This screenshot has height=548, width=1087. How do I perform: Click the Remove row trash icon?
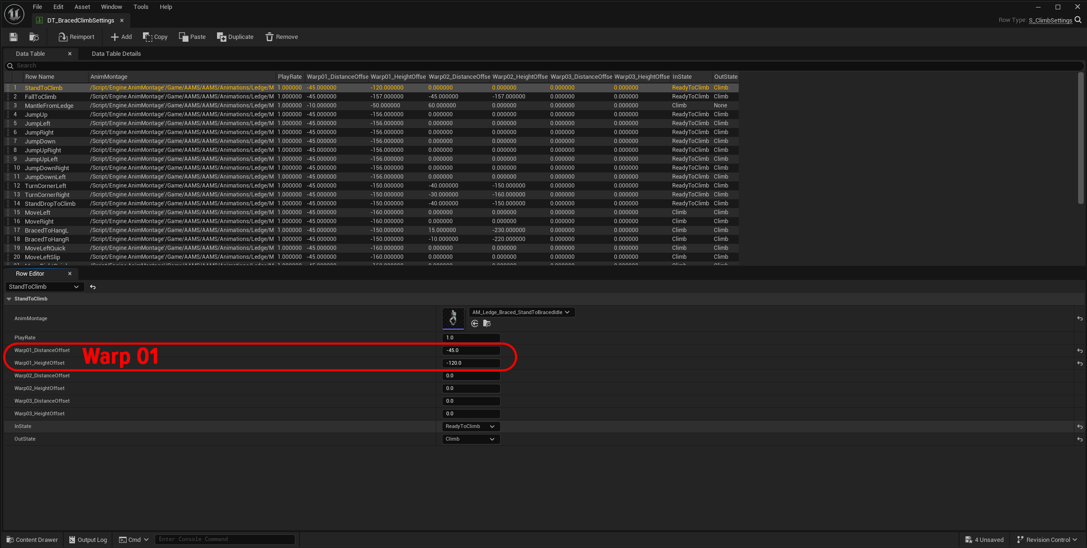(270, 37)
